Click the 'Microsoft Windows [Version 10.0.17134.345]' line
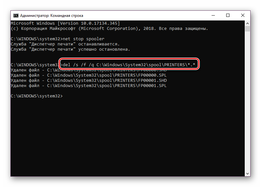The width and height of the screenshot is (261, 187). pyautogui.click(x=65, y=23)
